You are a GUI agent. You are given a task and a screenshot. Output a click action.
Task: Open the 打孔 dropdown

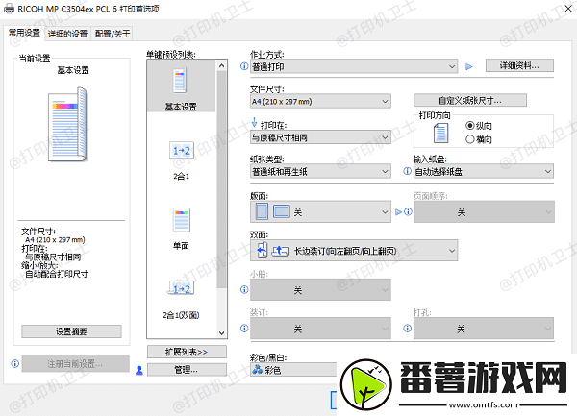point(484,329)
